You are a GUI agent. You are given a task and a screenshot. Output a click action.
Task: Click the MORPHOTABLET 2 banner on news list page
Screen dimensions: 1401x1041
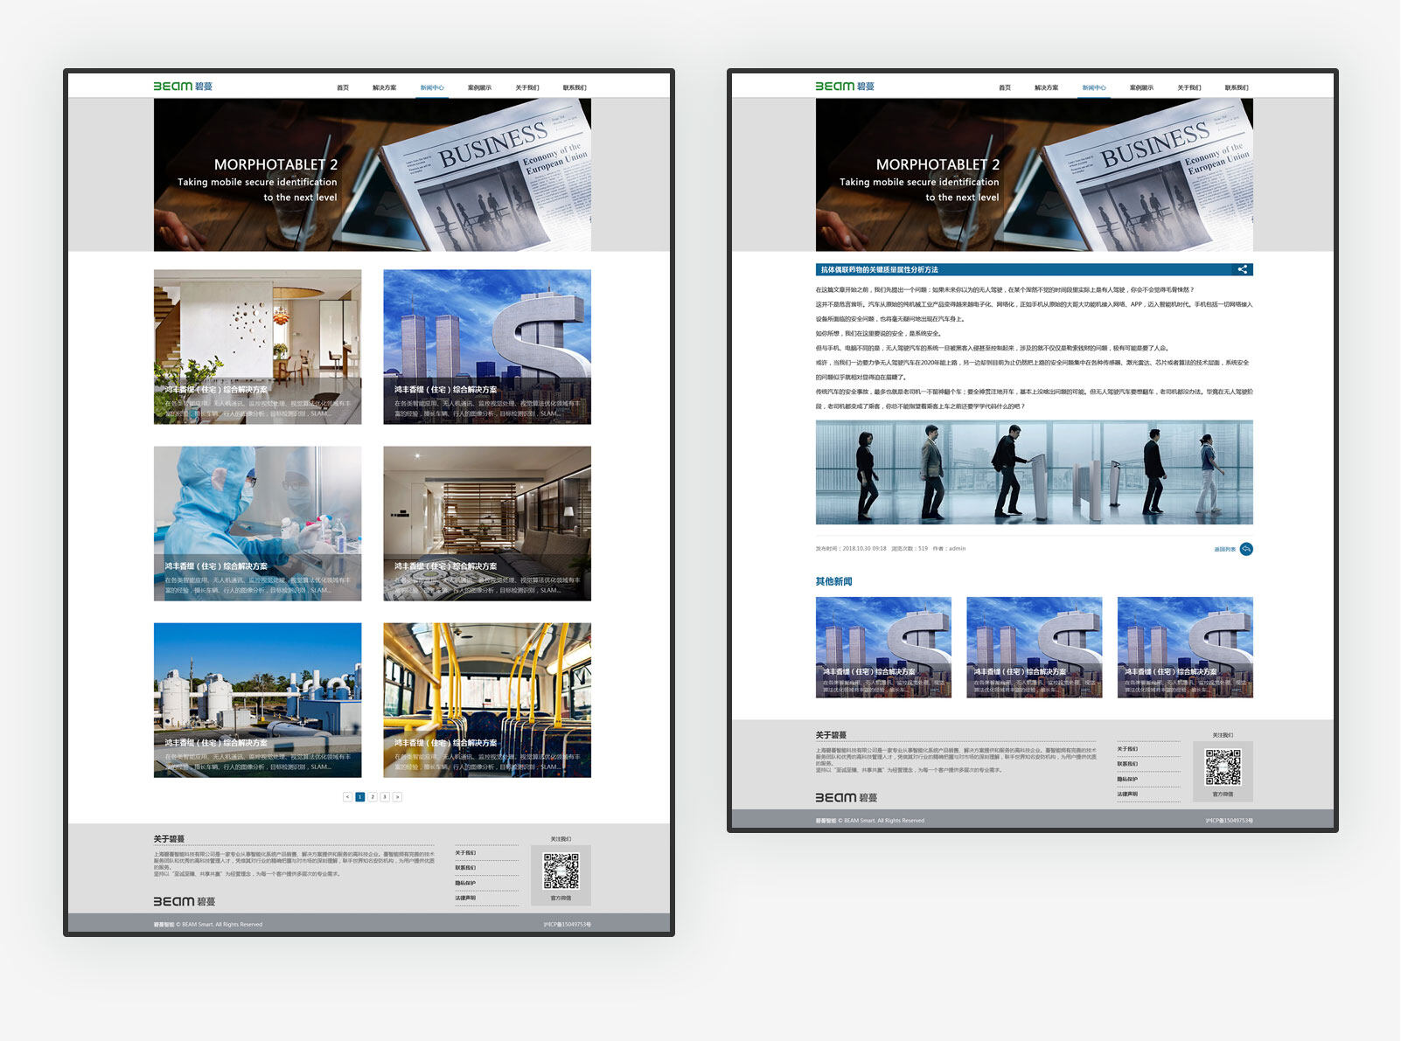point(373,175)
